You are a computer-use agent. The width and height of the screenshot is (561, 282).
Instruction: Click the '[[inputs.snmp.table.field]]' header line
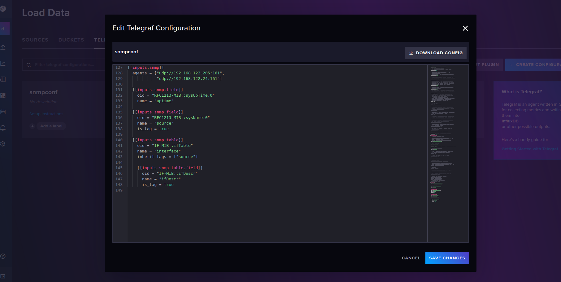(x=170, y=168)
